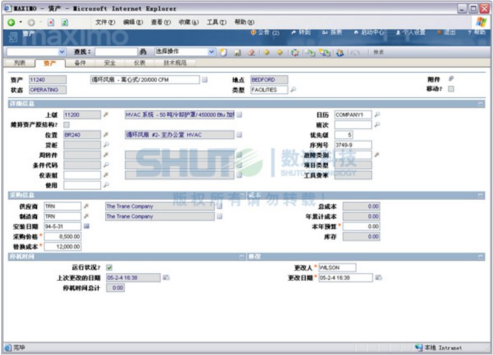Toggle the asset up running status checkbox
The image size is (493, 355).
point(109,268)
